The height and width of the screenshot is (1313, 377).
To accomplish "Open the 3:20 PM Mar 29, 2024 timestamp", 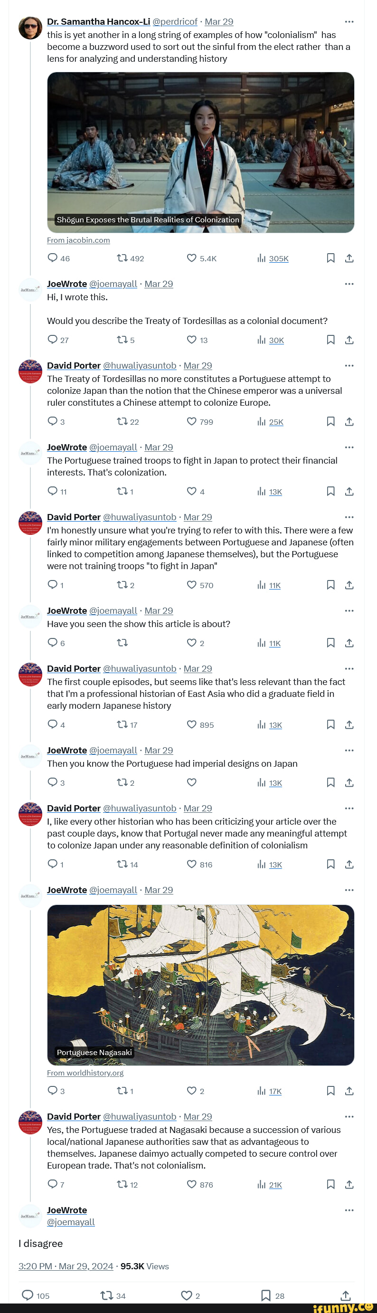I will (x=66, y=1266).
